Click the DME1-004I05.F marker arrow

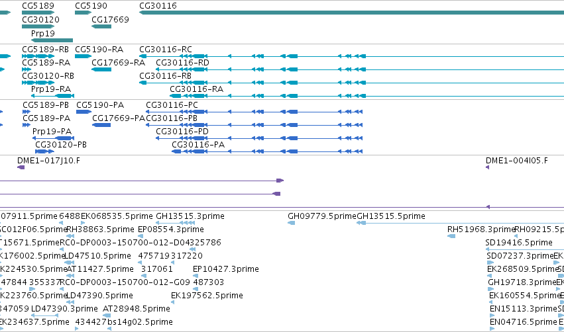pos(487,167)
